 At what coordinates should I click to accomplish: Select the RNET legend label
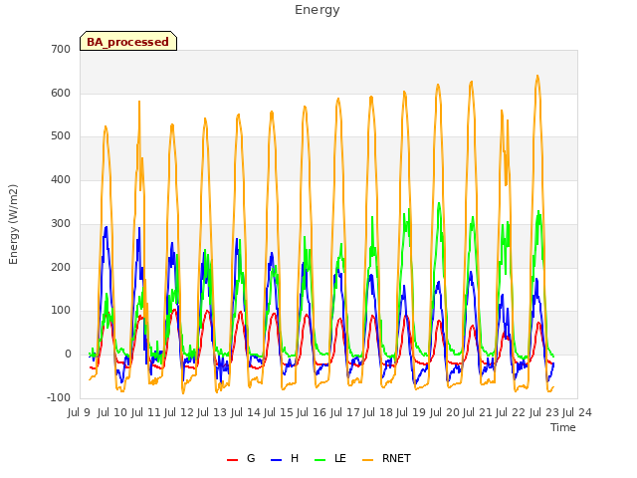[x=396, y=458]
